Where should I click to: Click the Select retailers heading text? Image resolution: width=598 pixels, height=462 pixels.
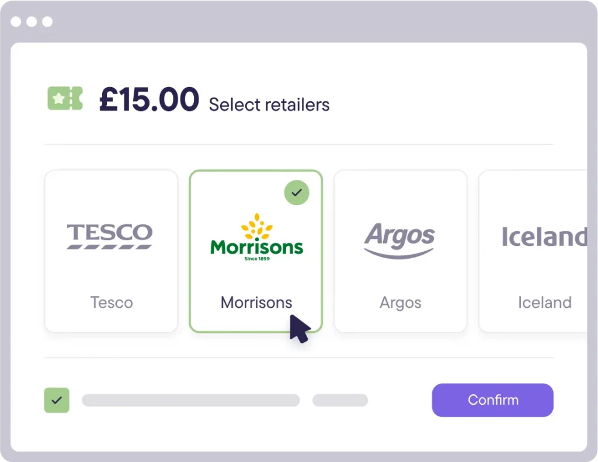pos(269,105)
